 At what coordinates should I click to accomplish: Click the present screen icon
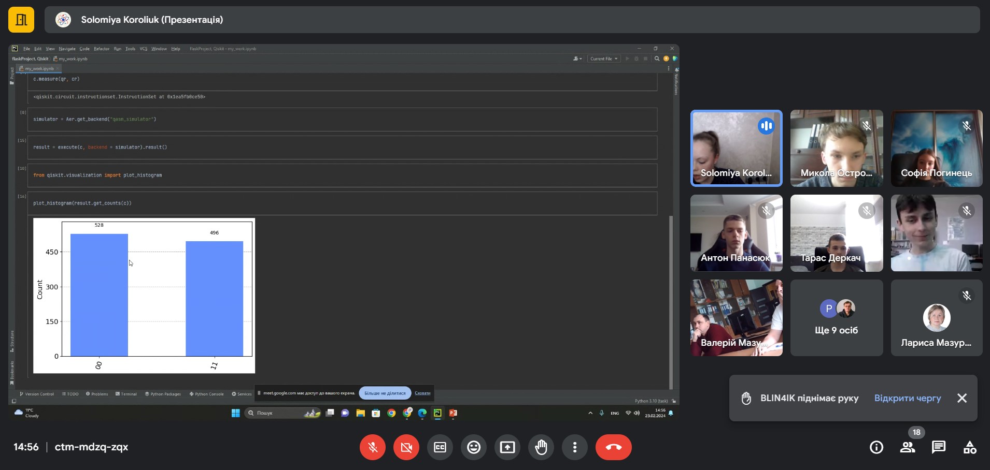(x=507, y=447)
